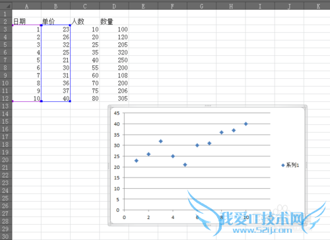Select column E header

click(143, 6)
